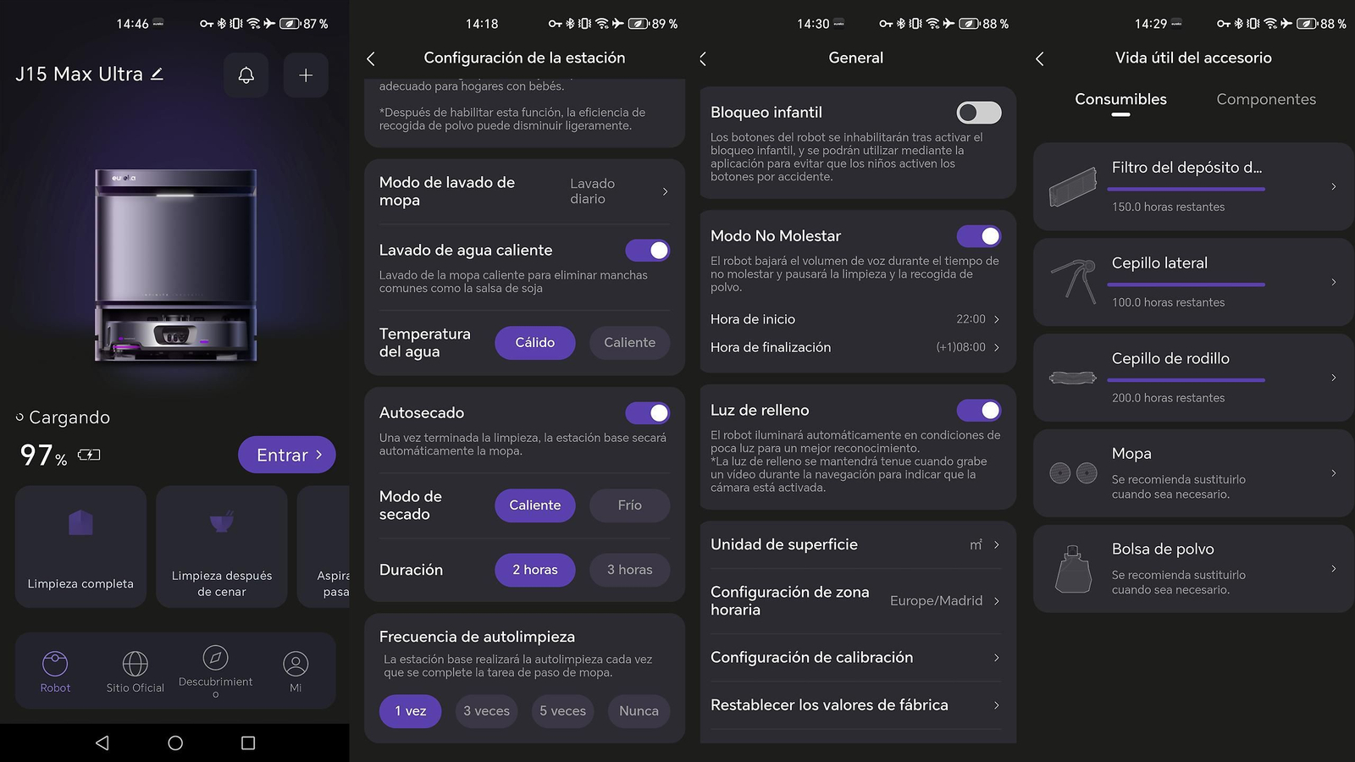Switch to the Componentes tab

pyautogui.click(x=1266, y=100)
